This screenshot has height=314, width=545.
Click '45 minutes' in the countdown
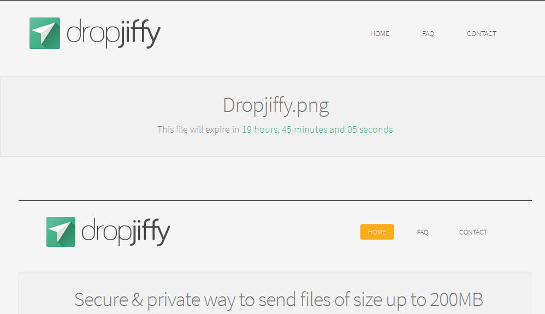pyautogui.click(x=305, y=129)
